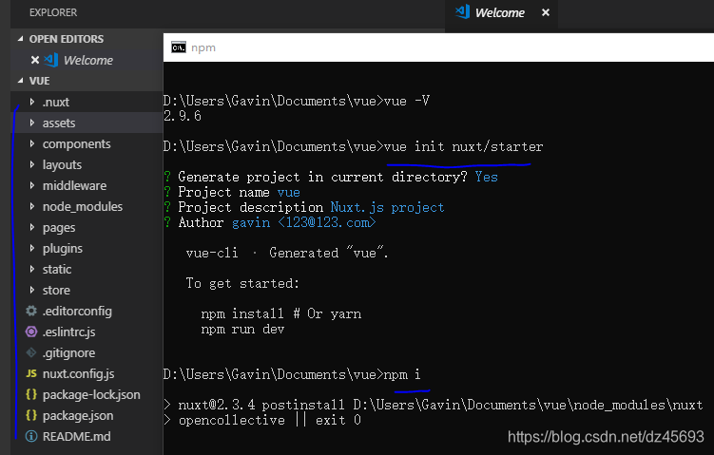Select the components folder

pos(87,143)
